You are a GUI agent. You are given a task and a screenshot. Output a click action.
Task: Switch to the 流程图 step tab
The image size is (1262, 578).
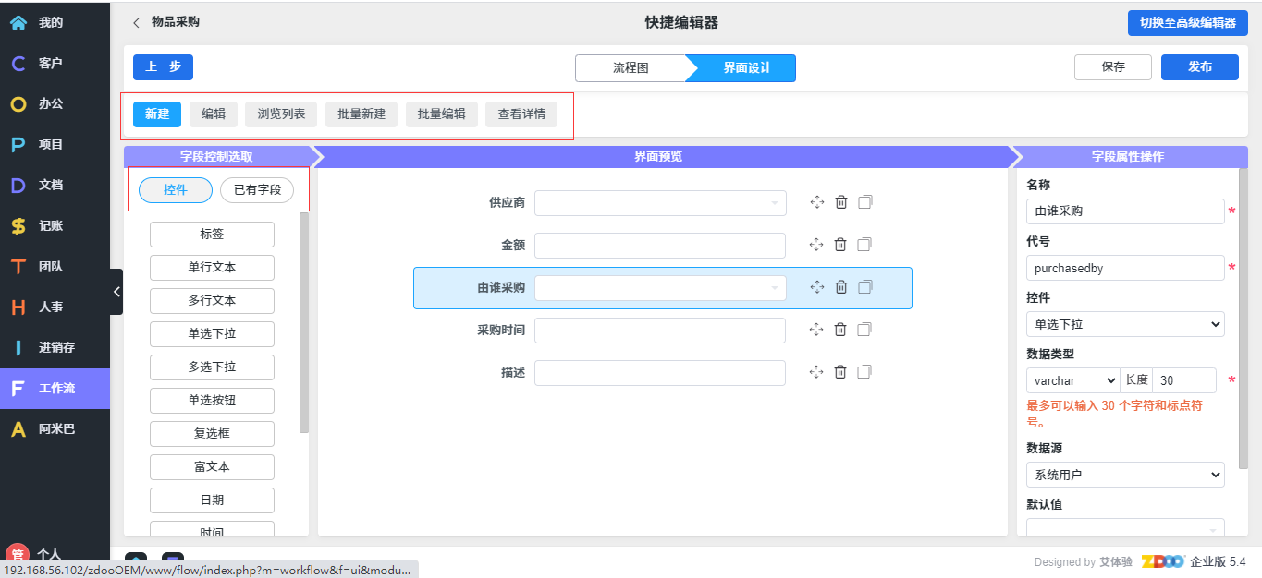click(x=631, y=68)
